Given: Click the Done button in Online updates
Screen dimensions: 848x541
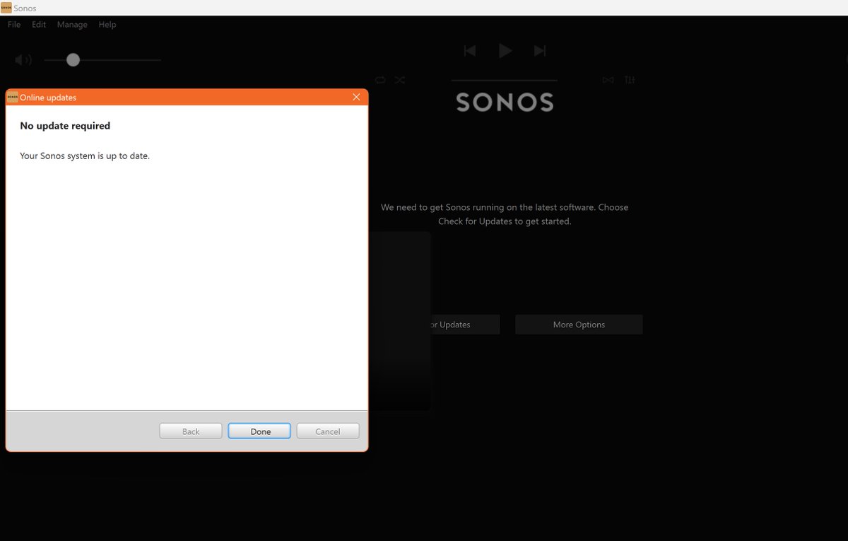Looking at the screenshot, I should coord(259,431).
